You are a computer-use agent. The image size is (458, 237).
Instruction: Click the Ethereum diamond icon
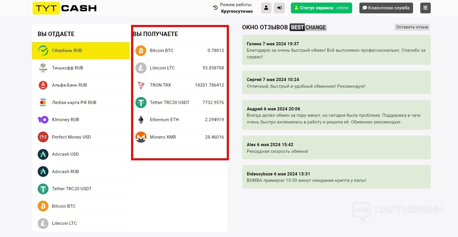click(141, 120)
